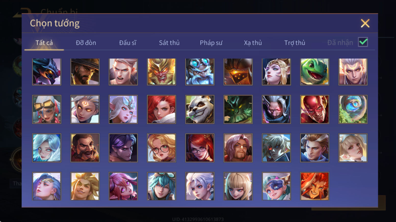Select the red-masked Flash hero portrait

pyautogui.click(x=314, y=109)
